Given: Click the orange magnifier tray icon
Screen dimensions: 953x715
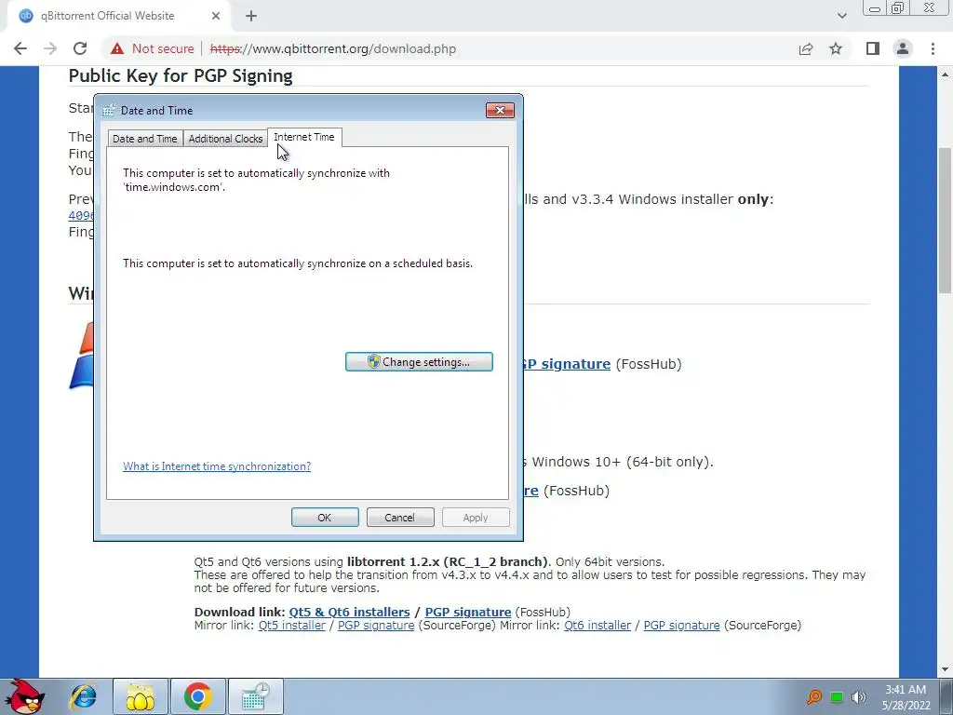Looking at the screenshot, I should tap(814, 696).
